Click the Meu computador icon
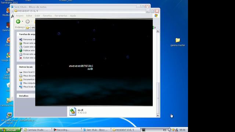Screen dimensions: 235x132 coord(21,83)
